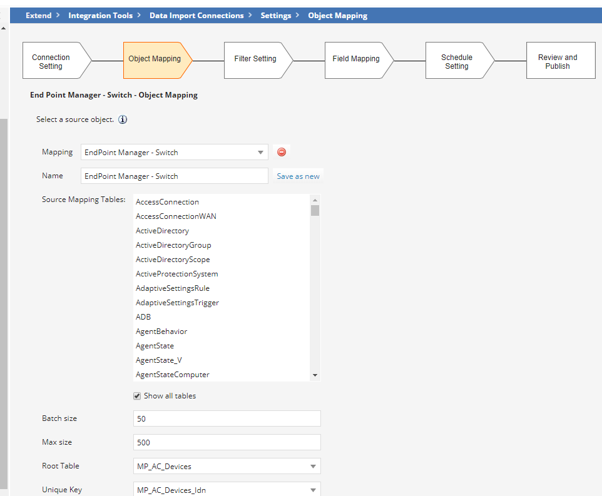Open the Mapping dropdown
602x496 pixels.
[175, 152]
